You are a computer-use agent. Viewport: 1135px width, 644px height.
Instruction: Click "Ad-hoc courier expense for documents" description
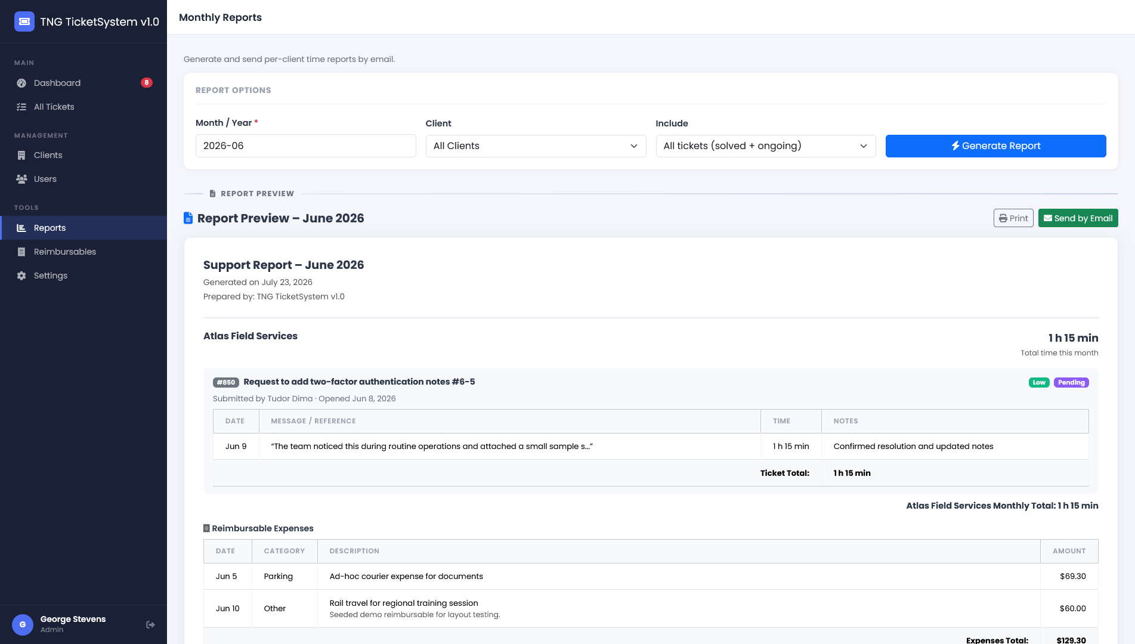[x=406, y=576]
